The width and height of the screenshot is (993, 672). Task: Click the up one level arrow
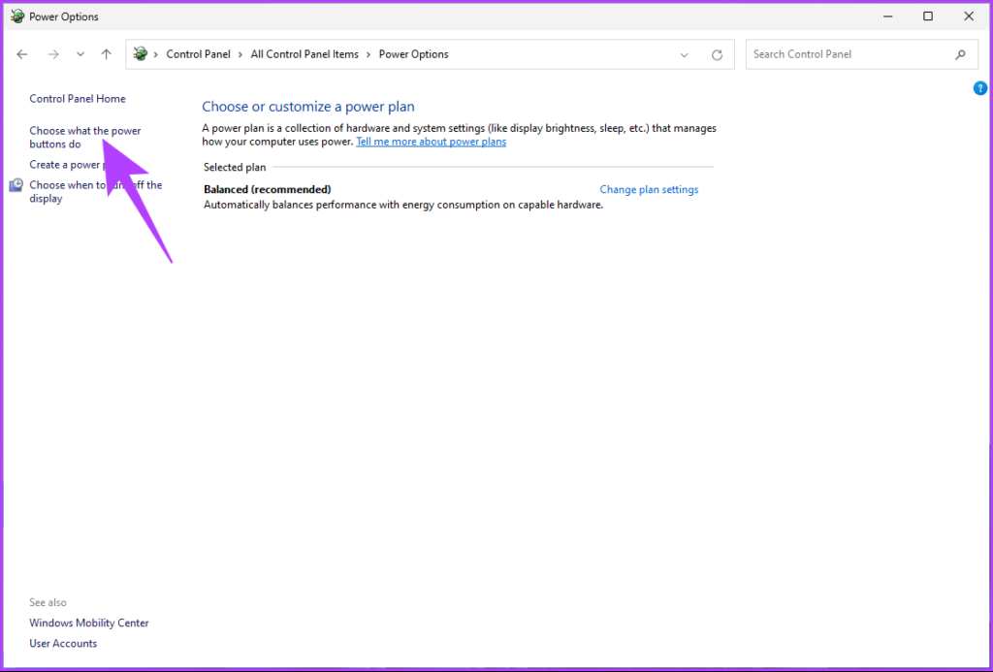click(x=107, y=54)
